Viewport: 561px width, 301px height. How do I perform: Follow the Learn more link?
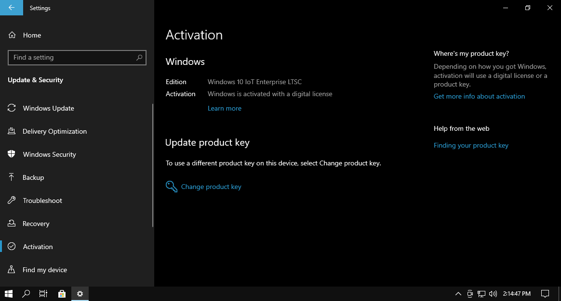(224, 108)
